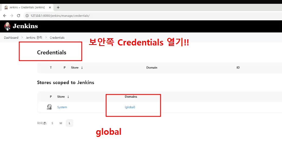Go back with browser back arrow
This screenshot has width=282, height=151.
[5, 16]
